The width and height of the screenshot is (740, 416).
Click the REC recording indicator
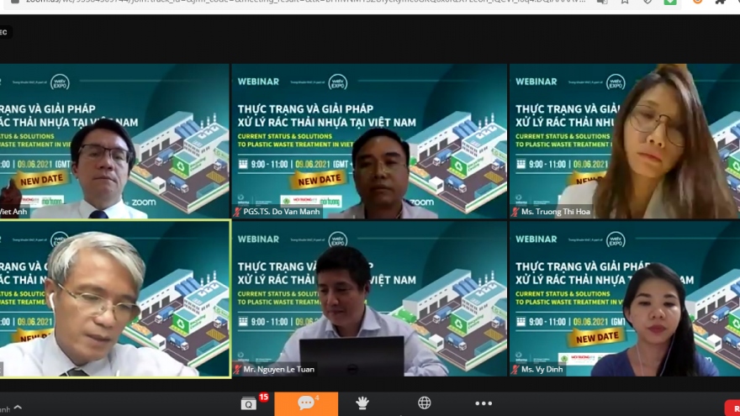[4, 32]
